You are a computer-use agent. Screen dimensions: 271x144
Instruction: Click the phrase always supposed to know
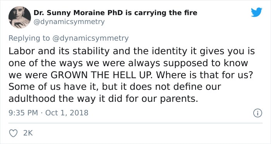pos(188,63)
